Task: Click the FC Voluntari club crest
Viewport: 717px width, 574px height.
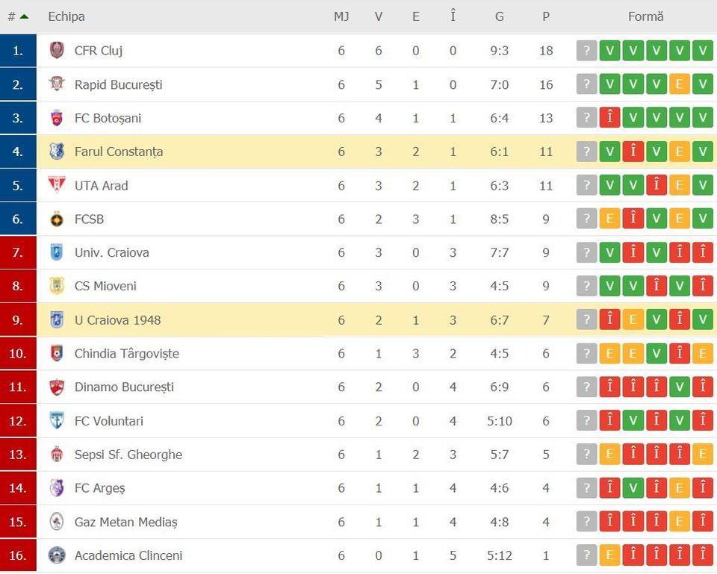Action: (x=57, y=420)
